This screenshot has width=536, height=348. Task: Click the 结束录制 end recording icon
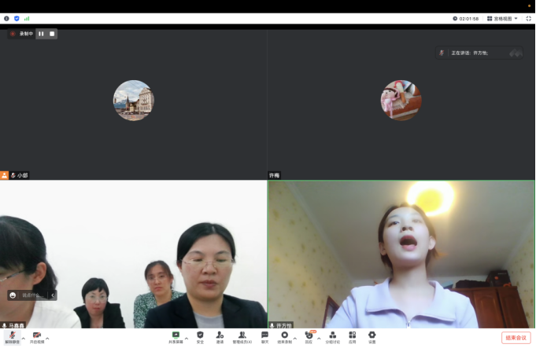click(x=285, y=336)
